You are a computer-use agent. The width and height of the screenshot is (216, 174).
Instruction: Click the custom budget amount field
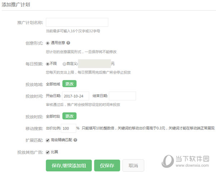[x=94, y=64]
